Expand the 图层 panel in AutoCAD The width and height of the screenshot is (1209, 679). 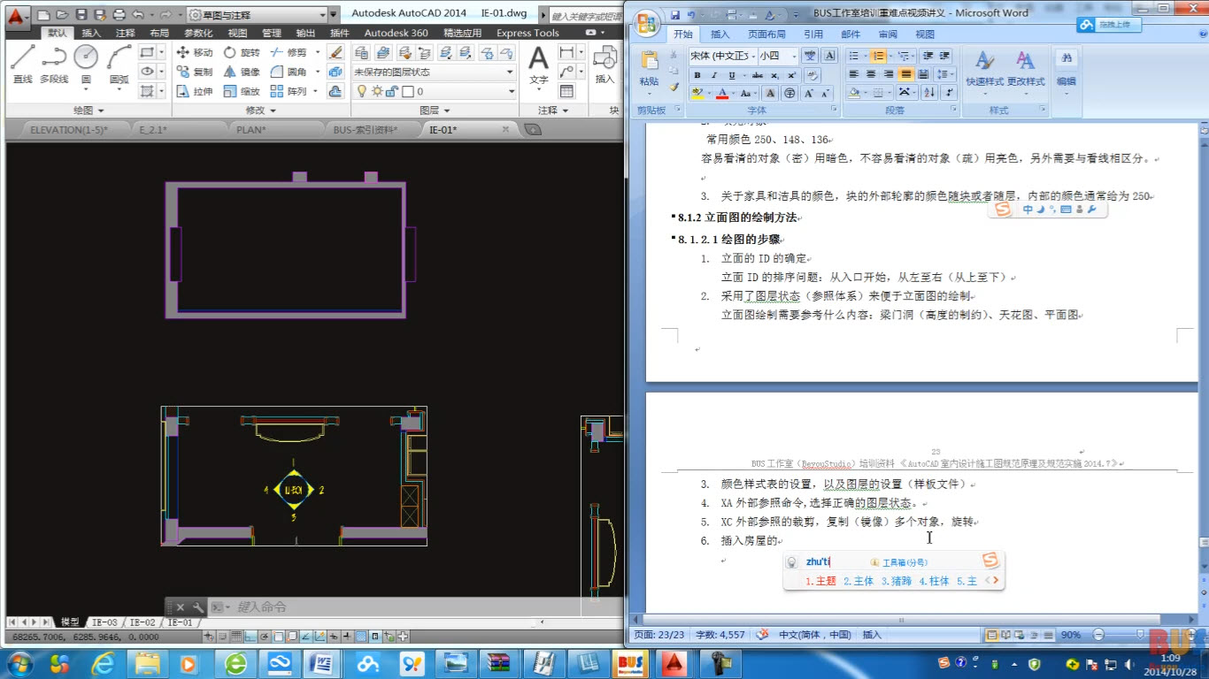(x=435, y=111)
